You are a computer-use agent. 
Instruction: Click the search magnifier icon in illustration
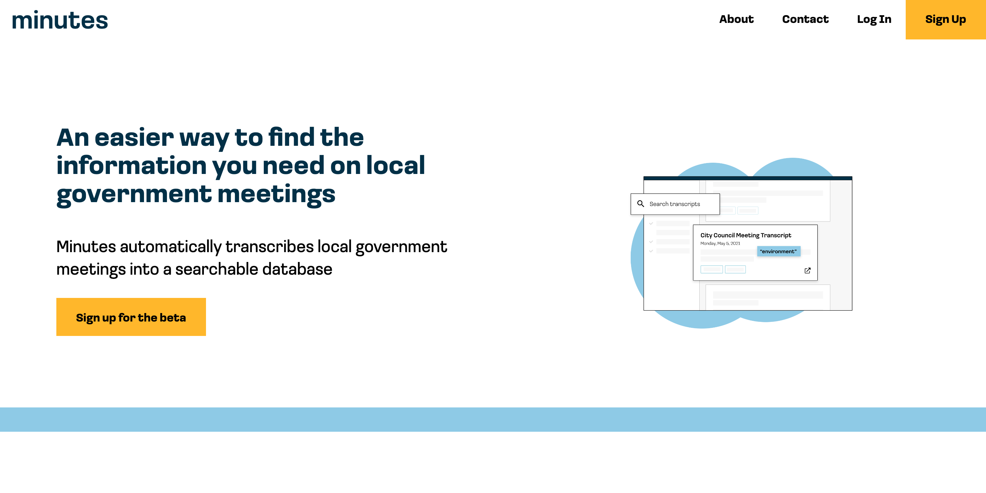[x=640, y=204]
